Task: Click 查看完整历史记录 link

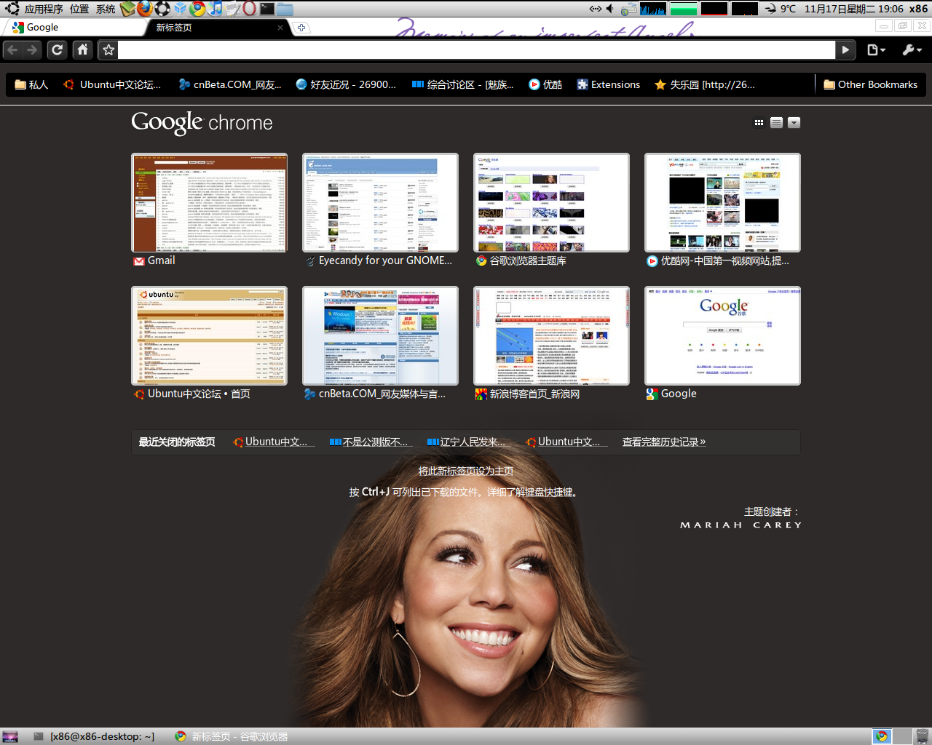Action: (x=664, y=442)
